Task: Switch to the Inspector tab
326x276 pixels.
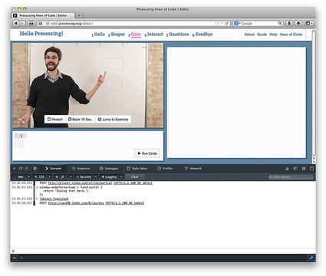Action: [x=81, y=169]
